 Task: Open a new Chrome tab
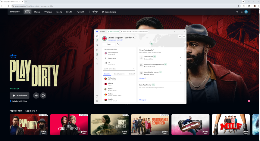pyautogui.click(x=26, y=2)
